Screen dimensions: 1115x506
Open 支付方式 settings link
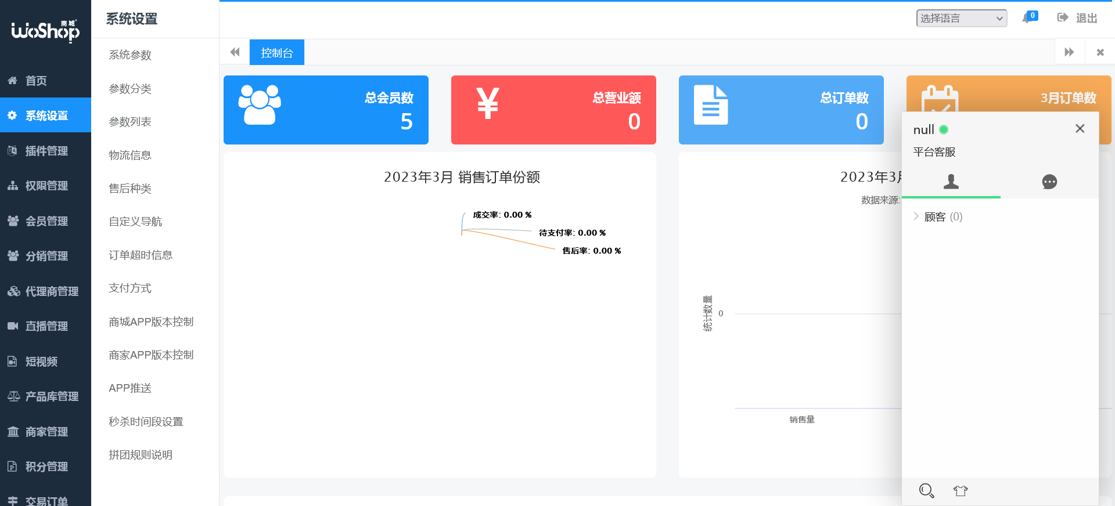(130, 288)
